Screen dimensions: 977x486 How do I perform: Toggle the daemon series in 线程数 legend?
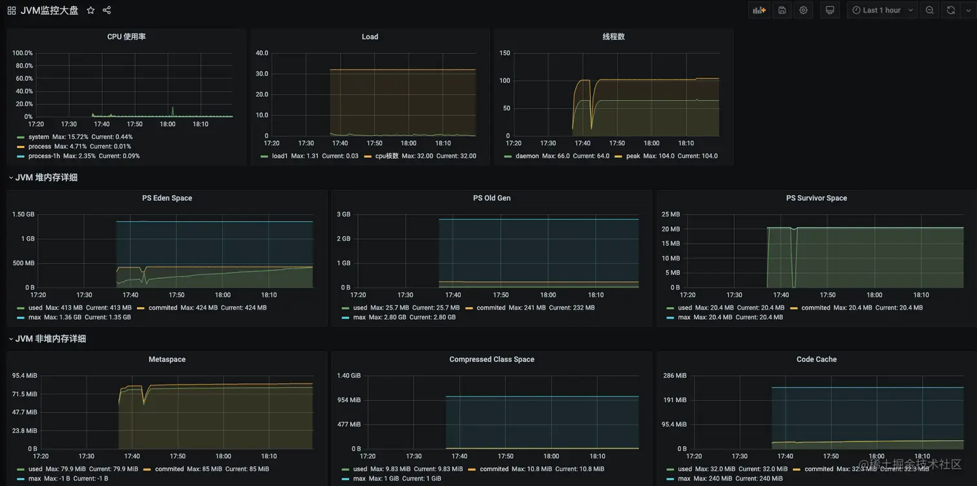529,156
